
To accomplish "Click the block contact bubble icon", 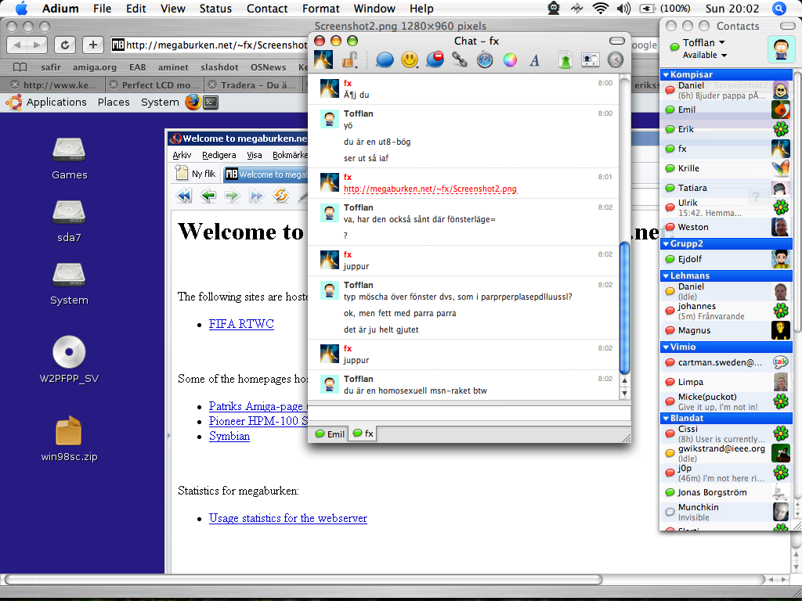I will 435,59.
